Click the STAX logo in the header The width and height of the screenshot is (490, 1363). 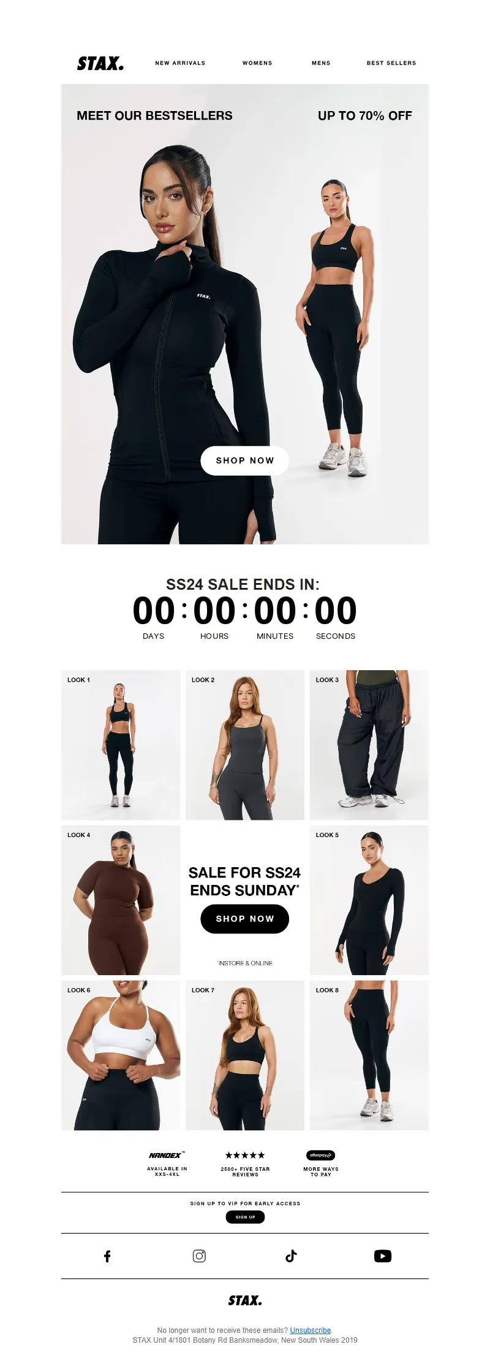pos(100,63)
